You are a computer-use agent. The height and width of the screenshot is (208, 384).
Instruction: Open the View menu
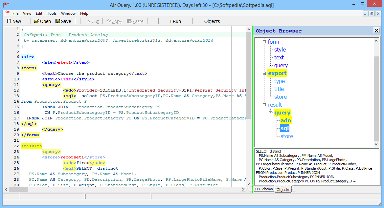tap(27, 13)
